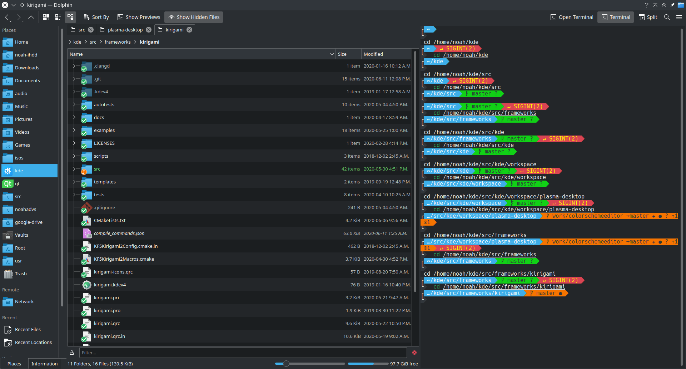Screen dimensions: 686x369
Task: Select the kirigami.qrc file
Action: coord(107,323)
